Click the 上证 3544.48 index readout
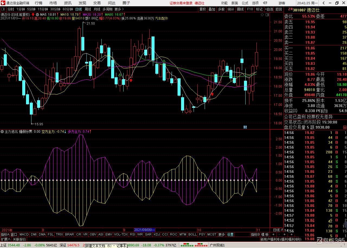Image resolution: width=347 pixels, height=248 pixels. tap(10, 245)
